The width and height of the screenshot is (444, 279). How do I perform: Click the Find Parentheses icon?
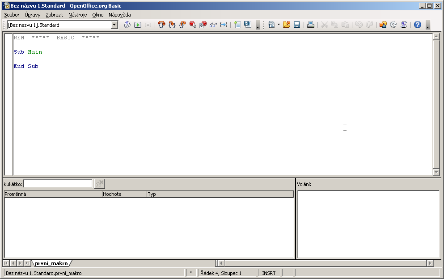(x=224, y=25)
